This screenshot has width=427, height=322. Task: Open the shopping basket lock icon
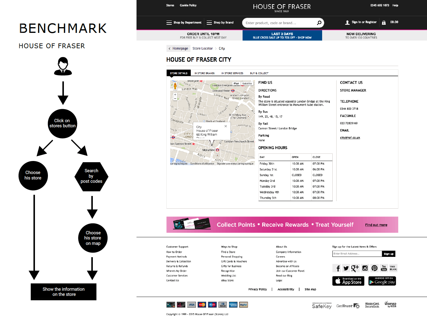point(384,23)
